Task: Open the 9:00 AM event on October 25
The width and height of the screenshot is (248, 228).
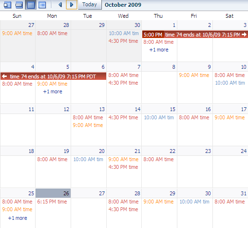Action: tap(17, 209)
